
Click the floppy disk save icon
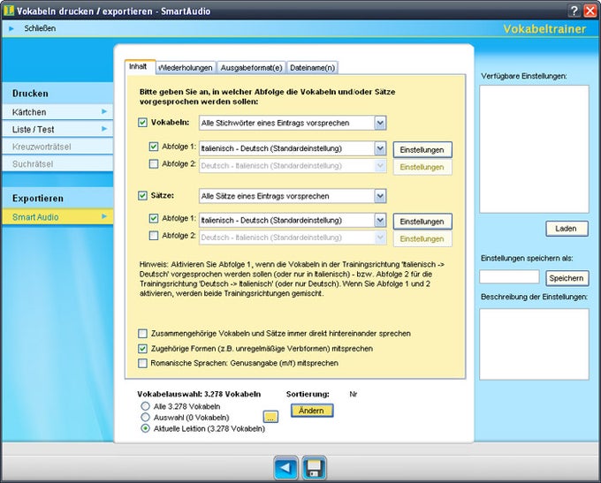click(x=315, y=468)
